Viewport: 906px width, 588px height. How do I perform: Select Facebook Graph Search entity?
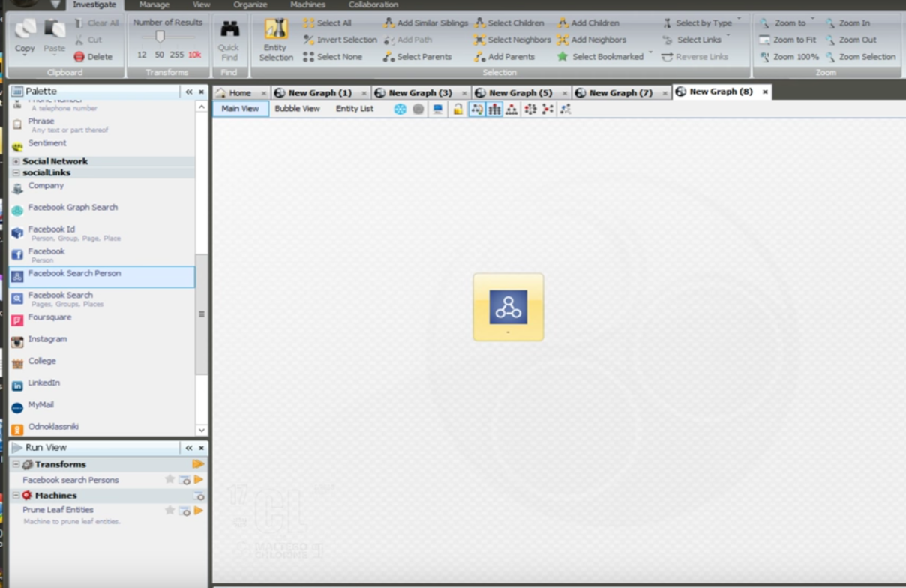coord(102,209)
